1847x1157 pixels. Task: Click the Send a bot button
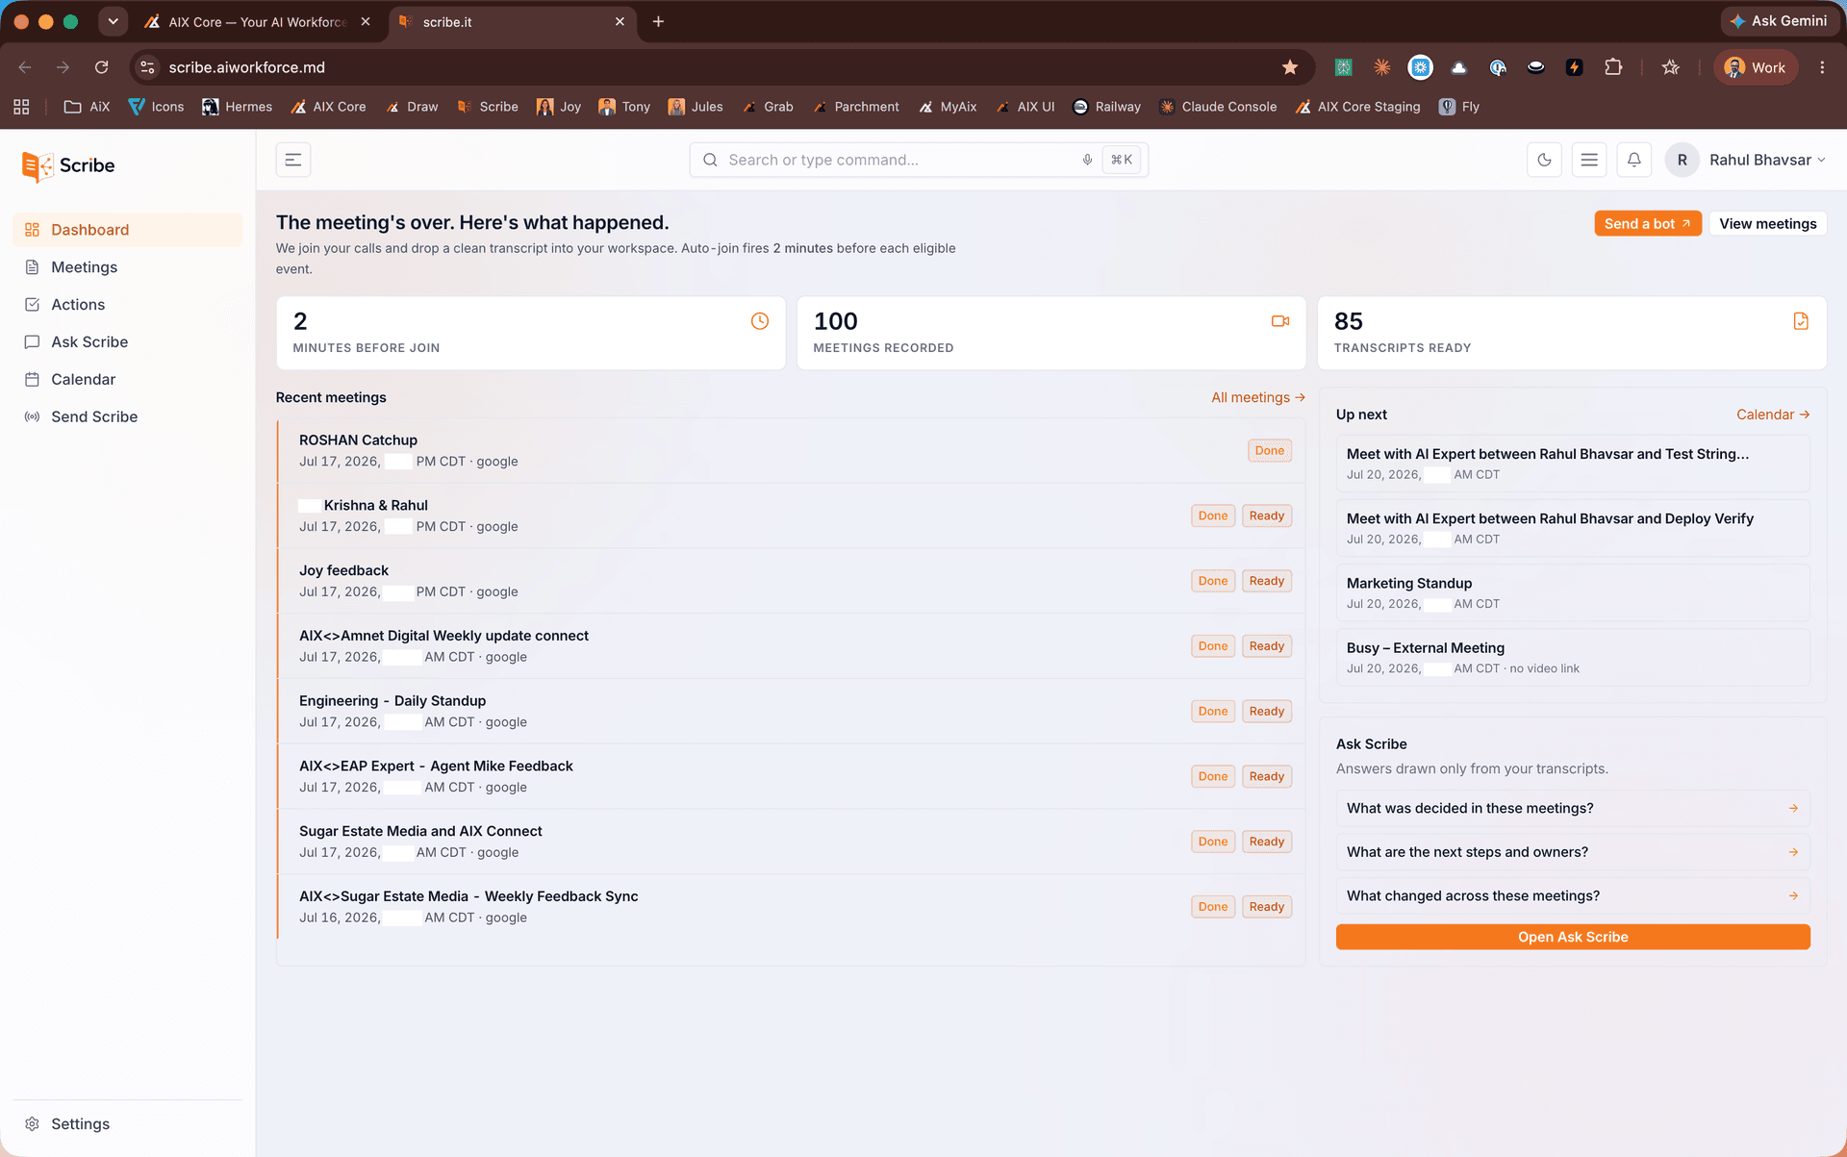1647,223
